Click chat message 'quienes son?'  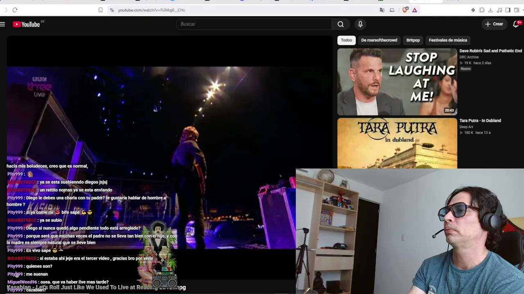click(x=39, y=266)
